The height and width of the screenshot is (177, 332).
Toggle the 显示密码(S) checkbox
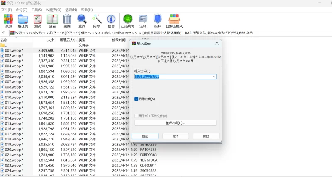[x=137, y=99]
